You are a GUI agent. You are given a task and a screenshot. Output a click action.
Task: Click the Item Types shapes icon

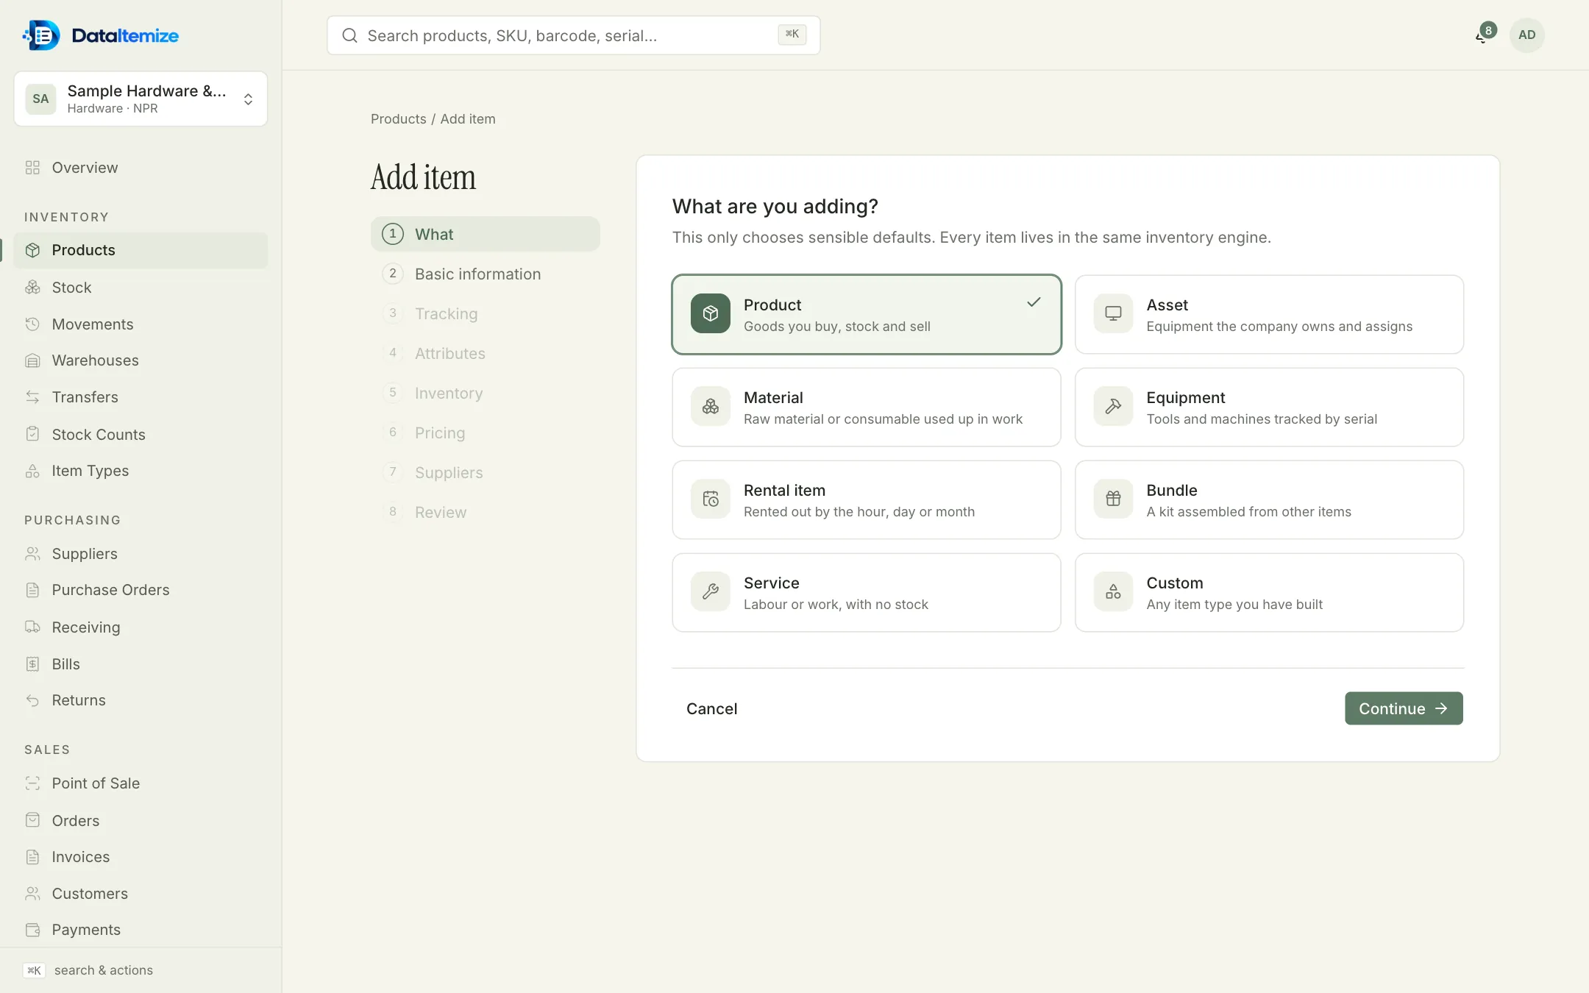pyautogui.click(x=32, y=471)
